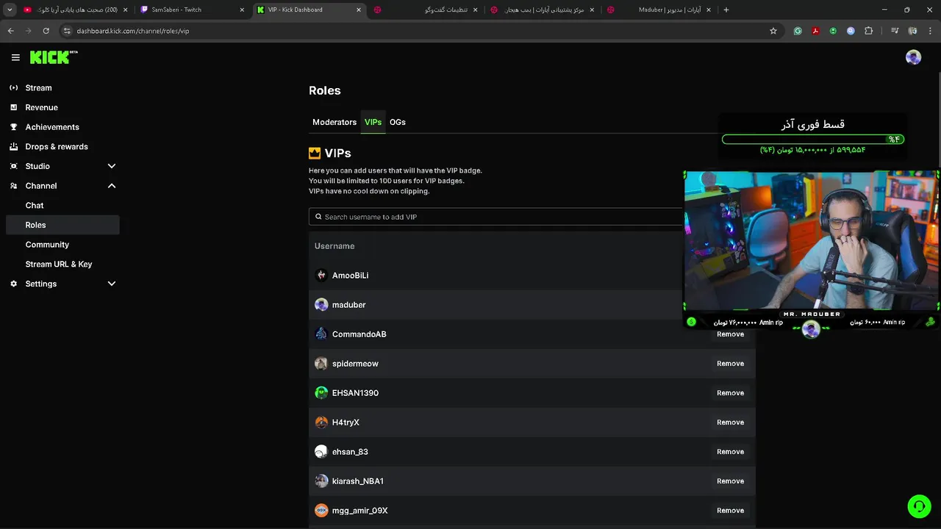The width and height of the screenshot is (941, 529).
Task: Open the Grammarly extension icon
Action: click(x=798, y=31)
